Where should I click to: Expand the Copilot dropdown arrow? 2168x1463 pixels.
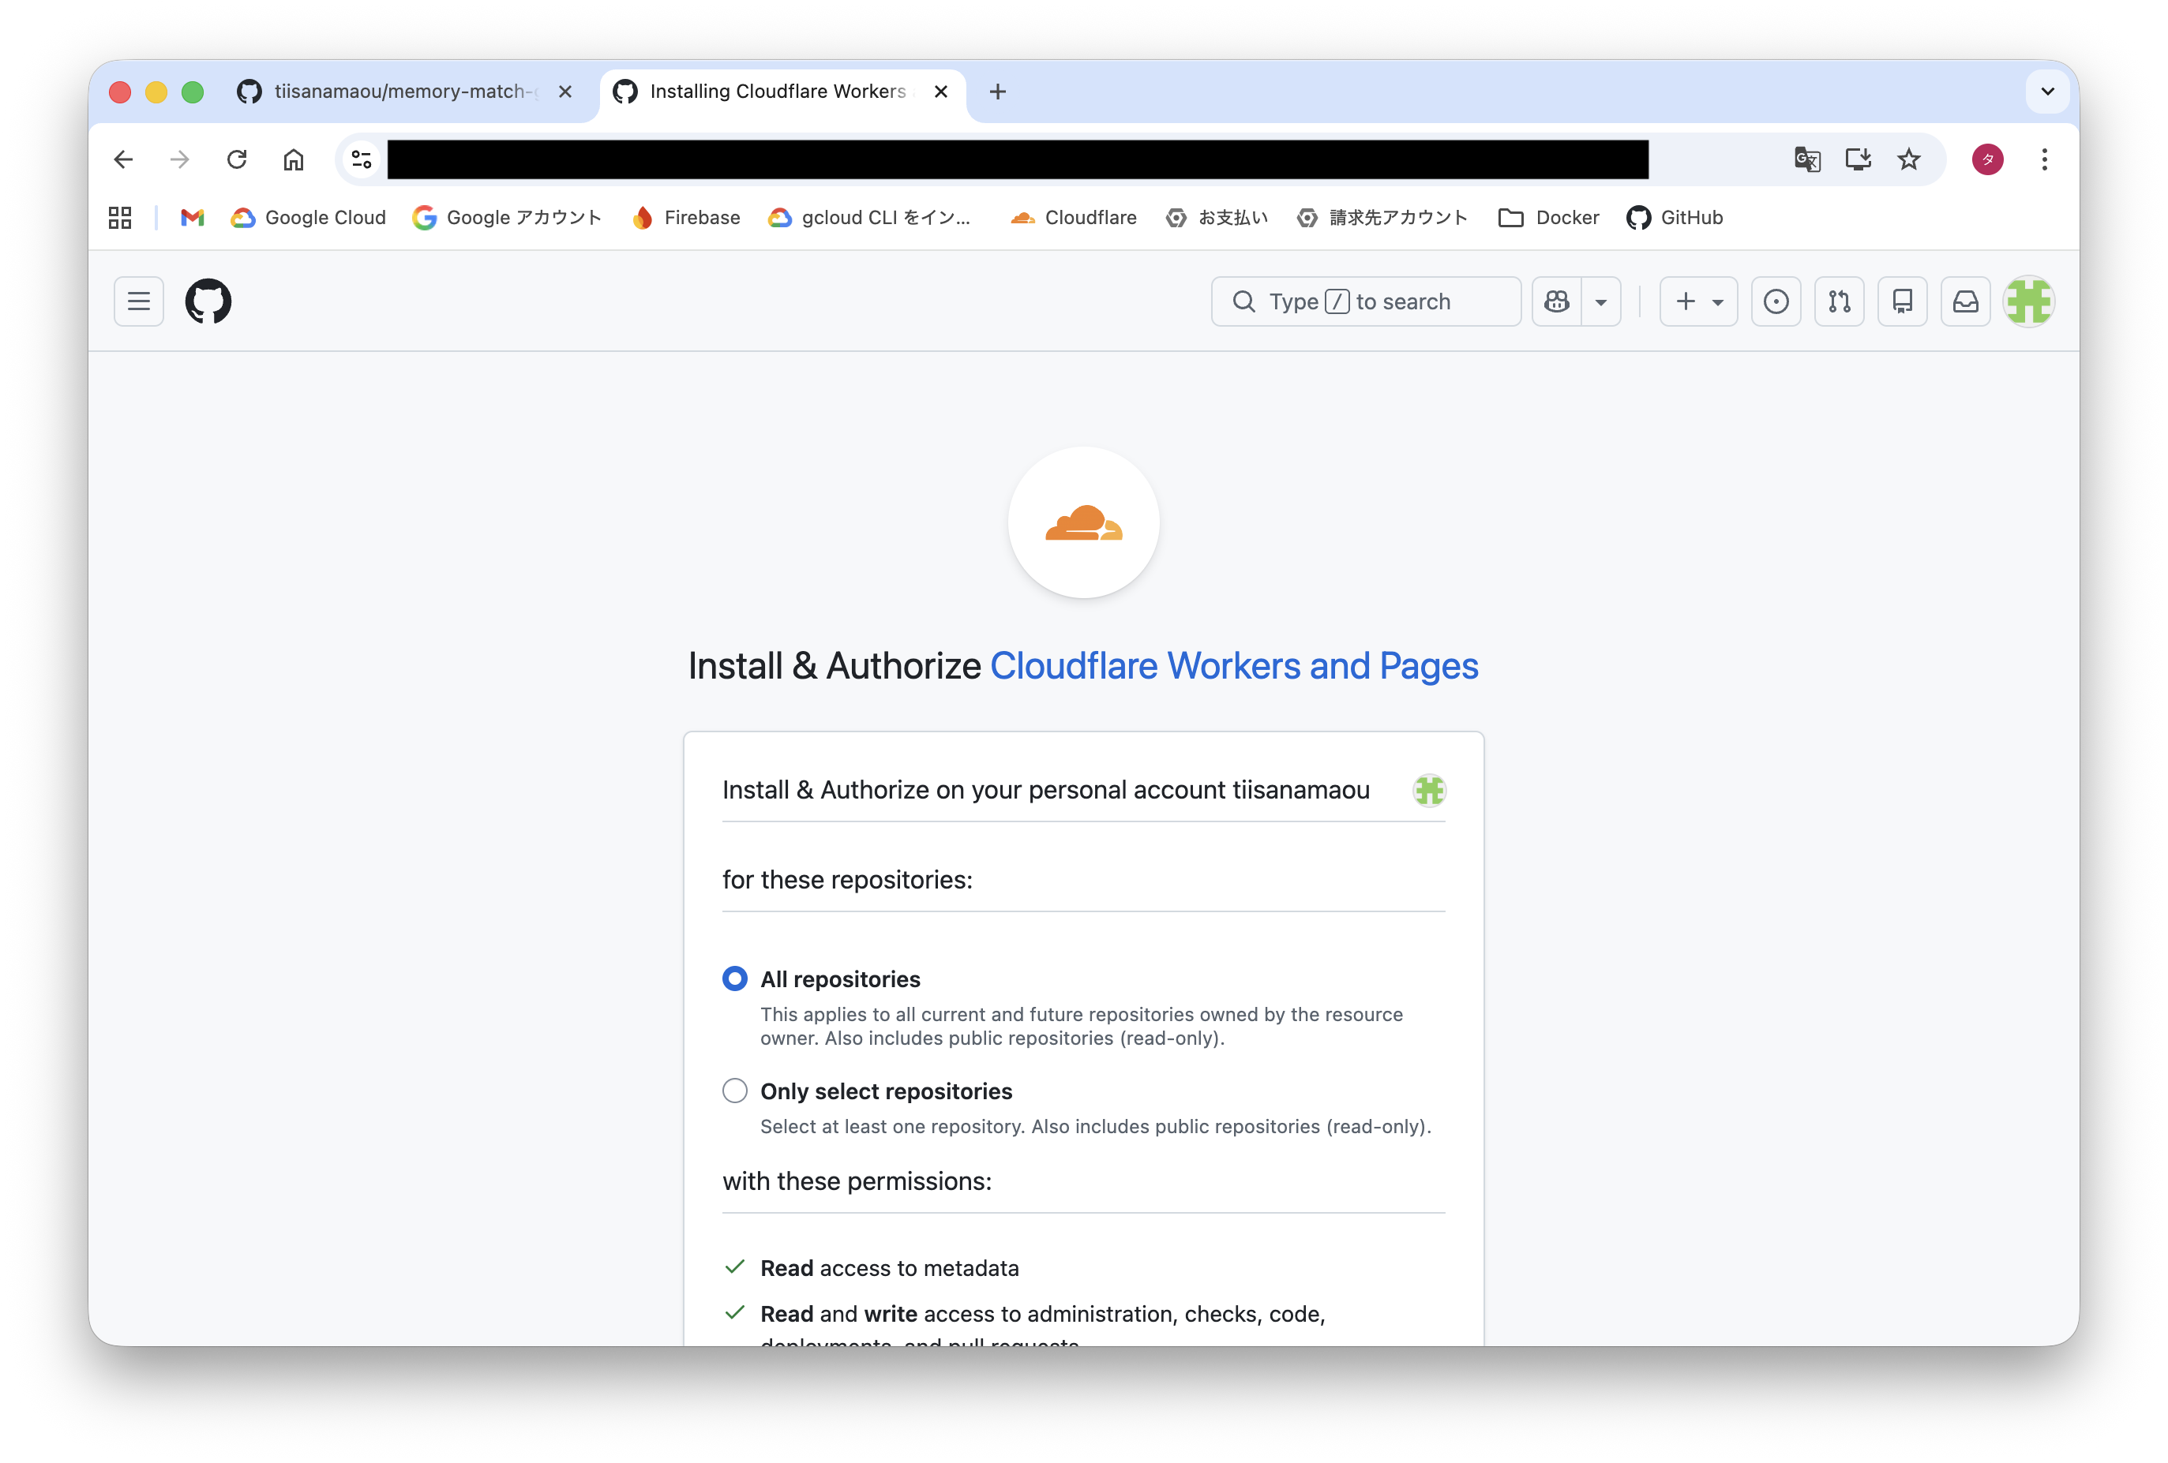click(1601, 301)
